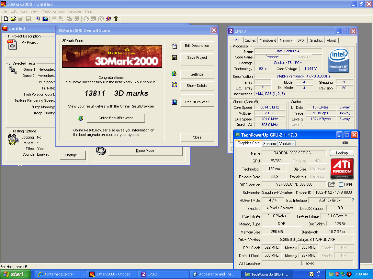The height and width of the screenshot is (279, 373).
Task: Click the Show Details button
Action: point(197,86)
